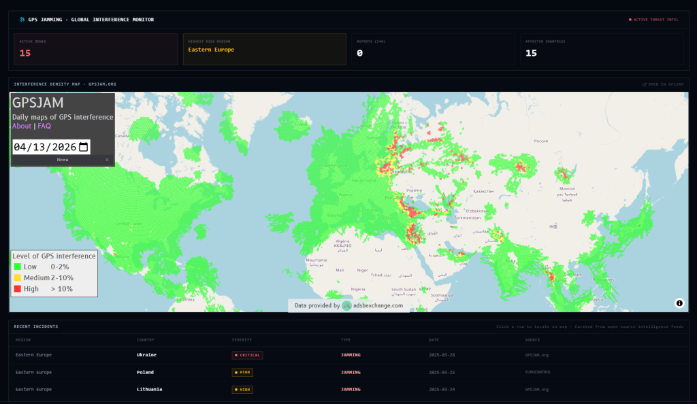Screen dimensions: 697x404
Task: Open the FAQ link in GPSJAM panel
Action: (44, 126)
